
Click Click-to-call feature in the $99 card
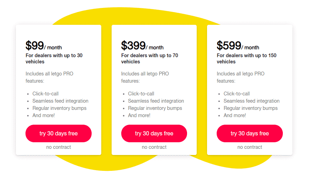point(45,94)
